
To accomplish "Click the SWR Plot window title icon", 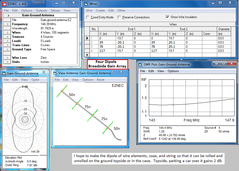I will 140,64.
